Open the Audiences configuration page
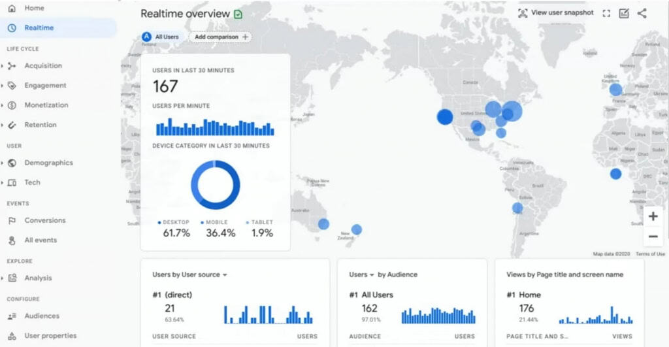This screenshot has width=669, height=347. tap(42, 316)
